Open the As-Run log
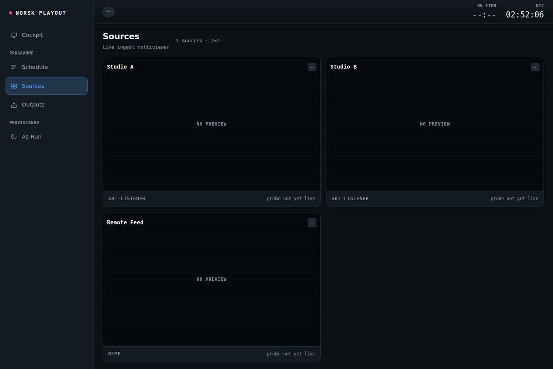 (x=47, y=136)
